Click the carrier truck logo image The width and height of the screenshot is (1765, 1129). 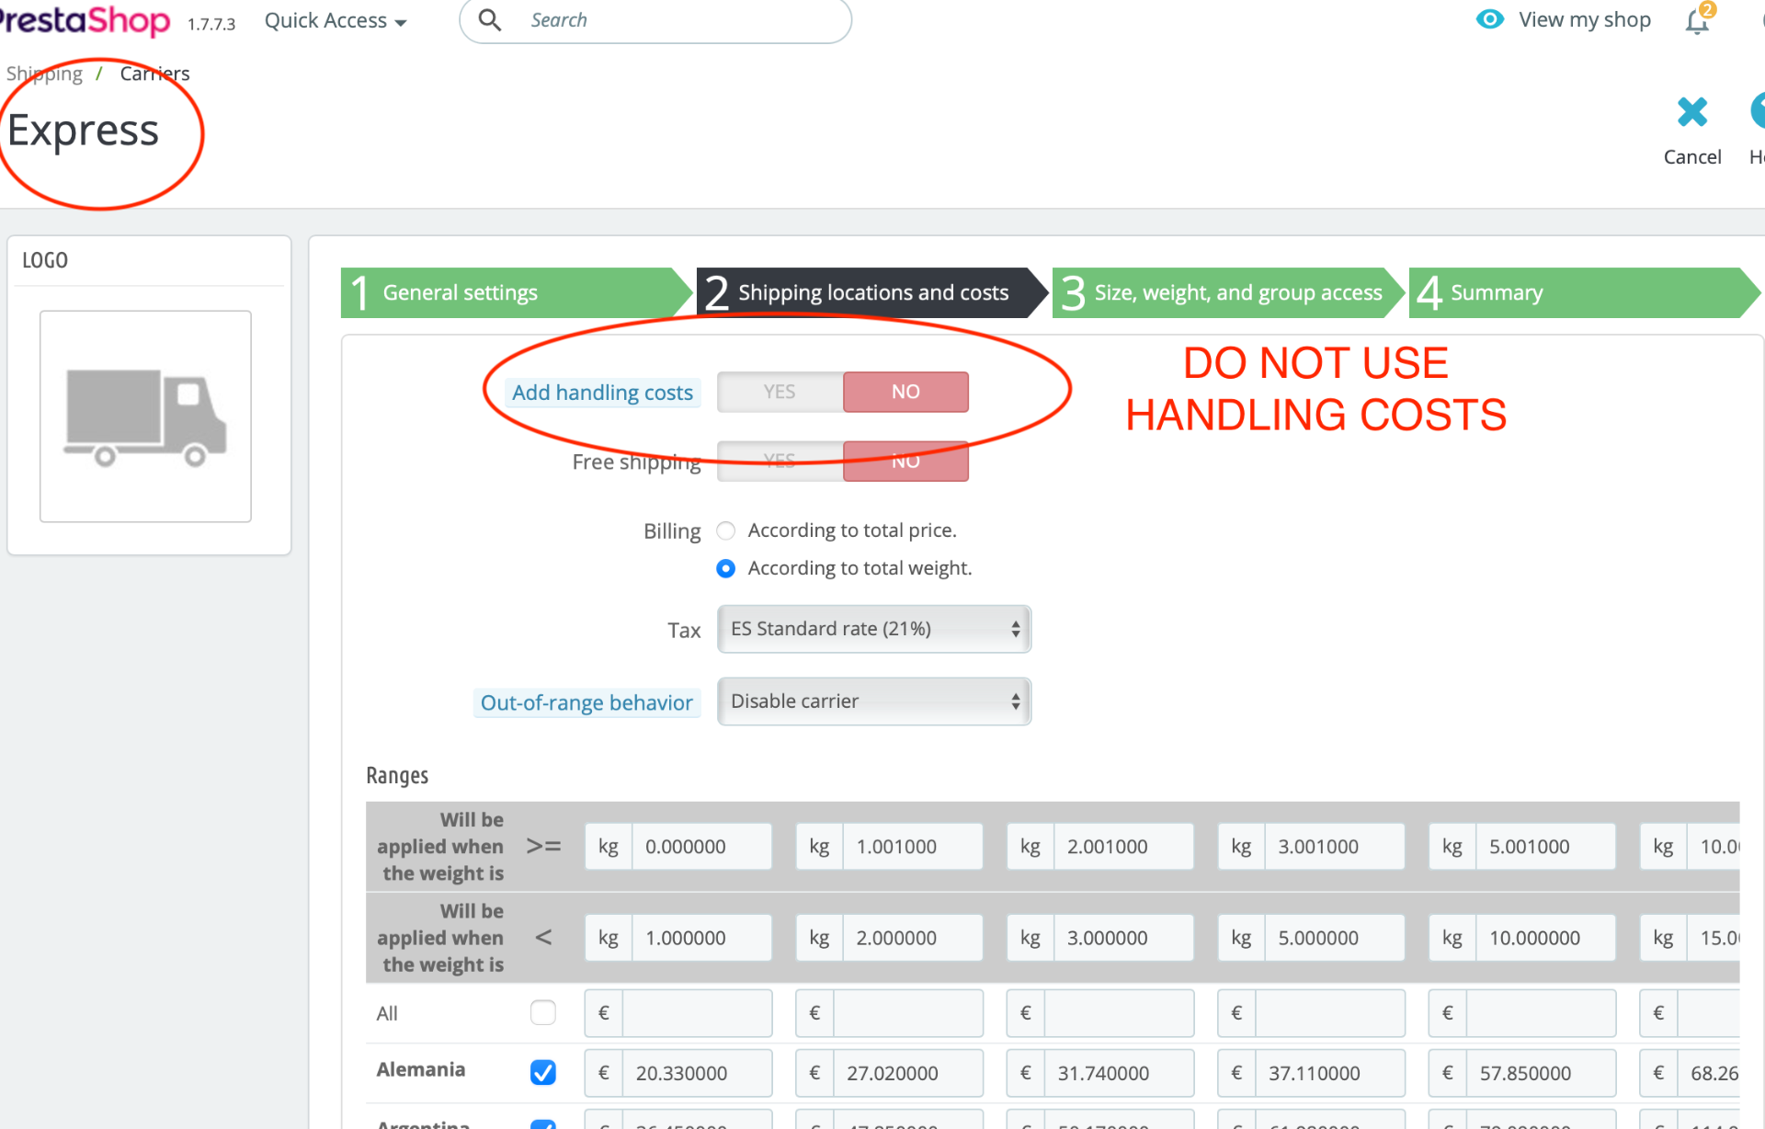[145, 416]
